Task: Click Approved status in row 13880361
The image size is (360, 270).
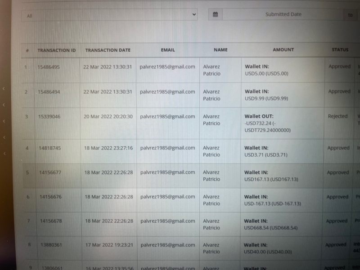Action: pyautogui.click(x=336, y=245)
